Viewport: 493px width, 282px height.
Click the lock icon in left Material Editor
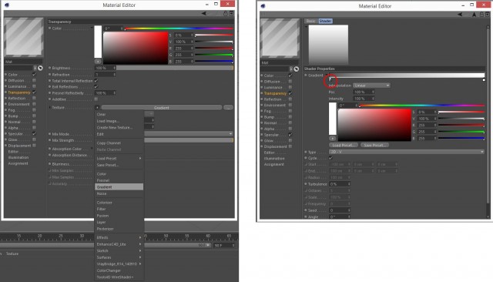[x=226, y=13]
